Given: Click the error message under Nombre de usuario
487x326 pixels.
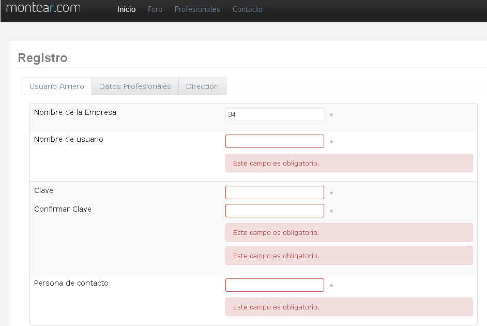Looking at the screenshot, I should 349,163.
